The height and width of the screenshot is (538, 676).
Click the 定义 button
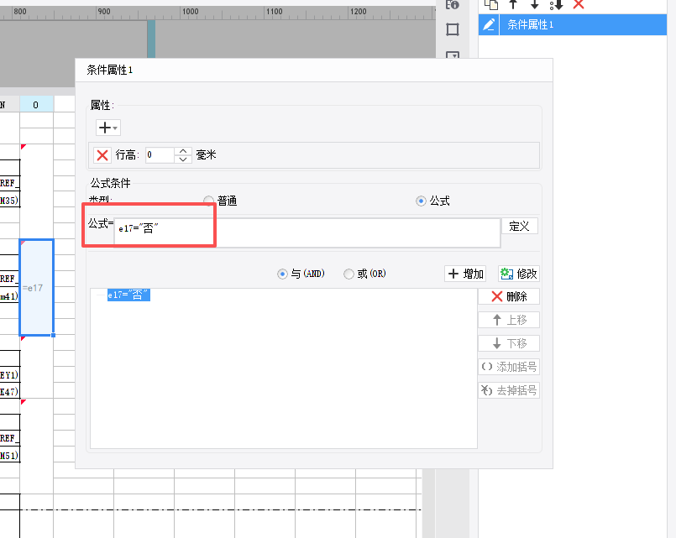click(x=520, y=226)
